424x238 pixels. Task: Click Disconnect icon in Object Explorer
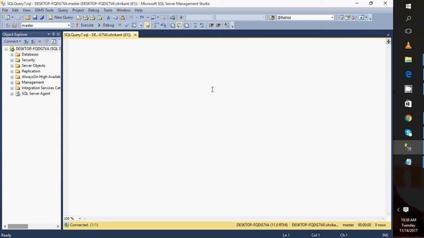pos(33,41)
